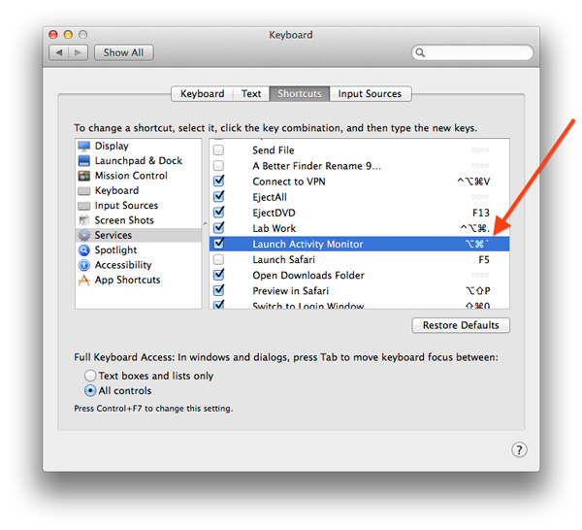Uncheck the Lab Work service
The image size is (582, 530).
pos(218,227)
